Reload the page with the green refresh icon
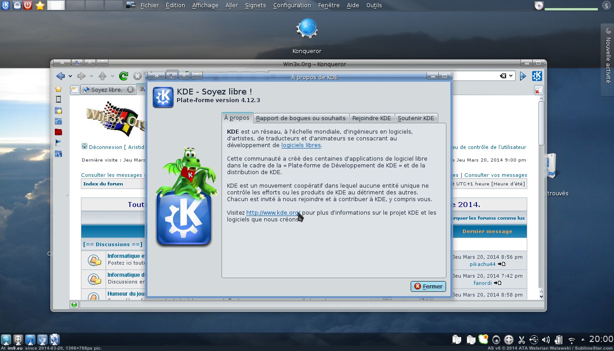 (x=123, y=76)
